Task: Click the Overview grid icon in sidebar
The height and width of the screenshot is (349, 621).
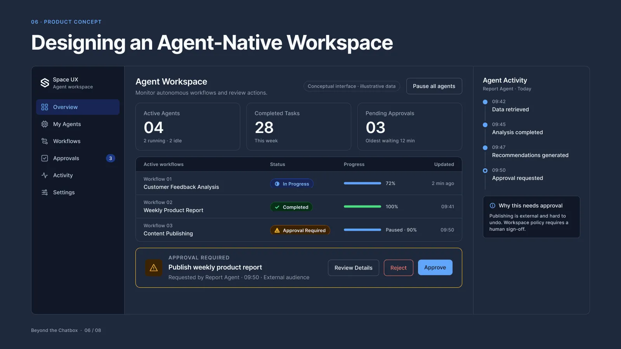Action: 45,107
